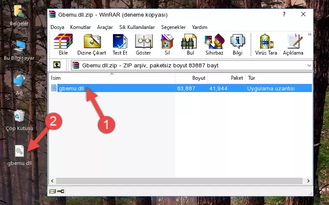Image resolution: width=329 pixels, height=205 pixels.
Task: Open the Dosya menu
Action: pyautogui.click(x=57, y=27)
